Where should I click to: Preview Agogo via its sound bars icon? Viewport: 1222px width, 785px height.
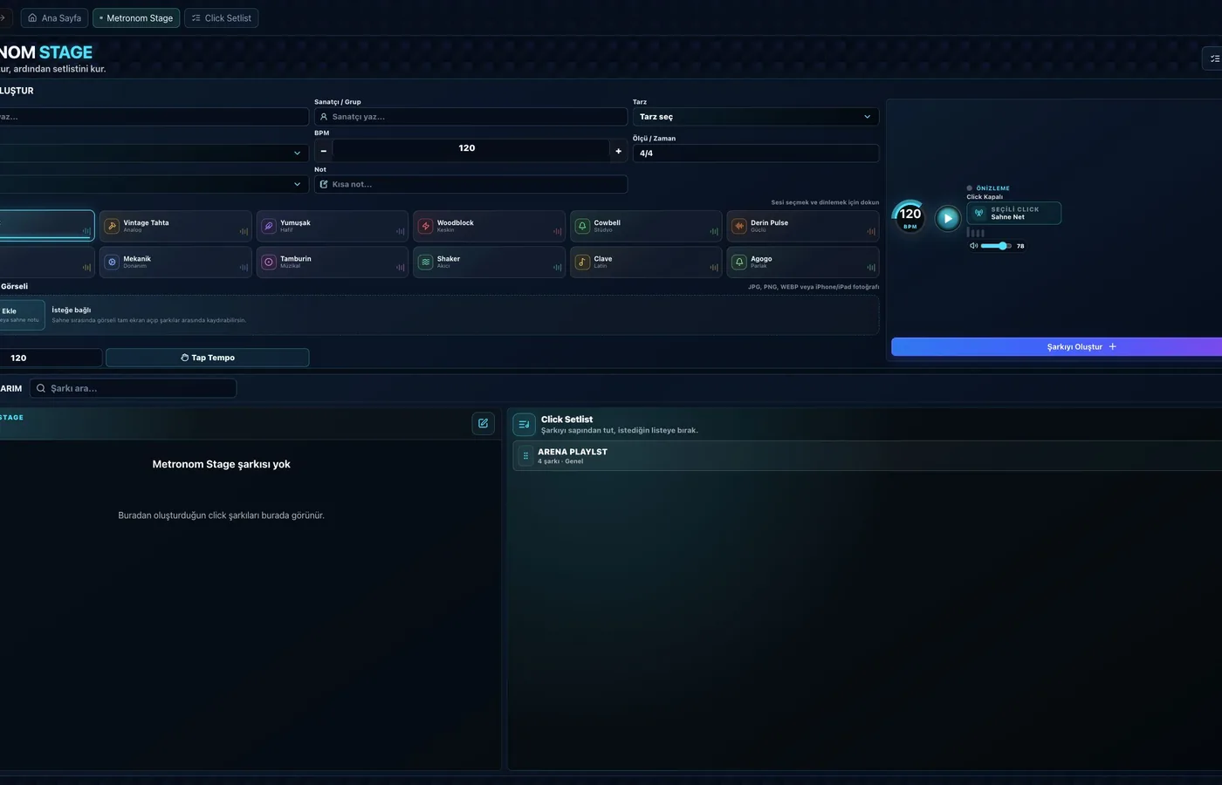(x=870, y=267)
